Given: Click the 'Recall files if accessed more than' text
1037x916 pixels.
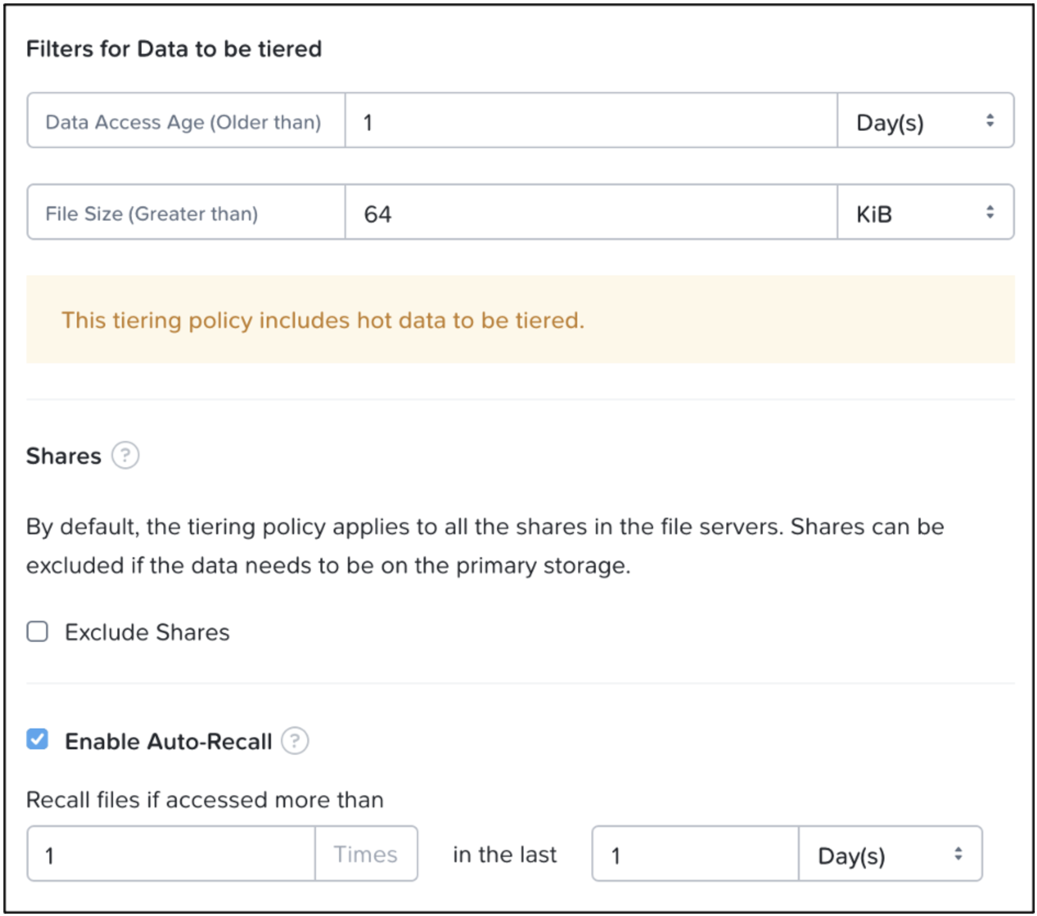Looking at the screenshot, I should 205,800.
